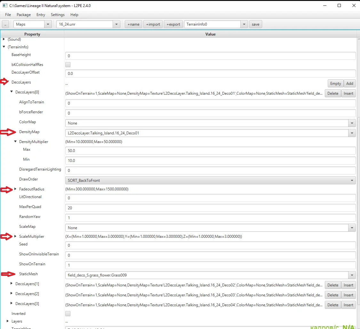Click the +import toolbar button
Screen dimensions: 360x329
pos(153,24)
